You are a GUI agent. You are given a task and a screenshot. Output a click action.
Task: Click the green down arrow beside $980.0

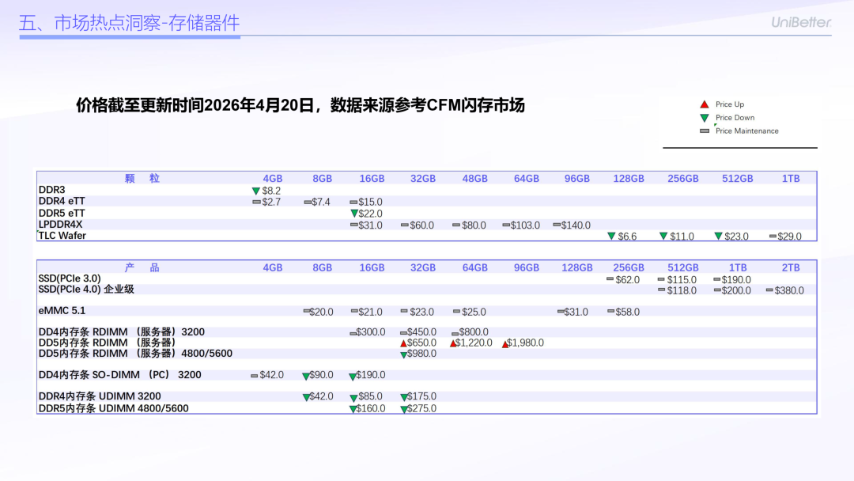pos(403,355)
